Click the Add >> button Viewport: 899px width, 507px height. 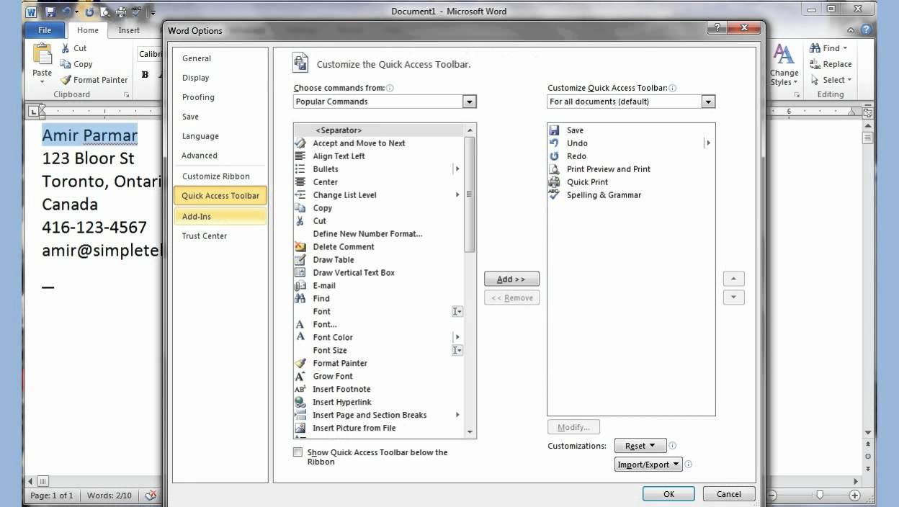point(511,279)
